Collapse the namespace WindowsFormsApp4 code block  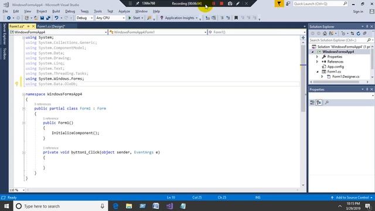(x=23, y=94)
